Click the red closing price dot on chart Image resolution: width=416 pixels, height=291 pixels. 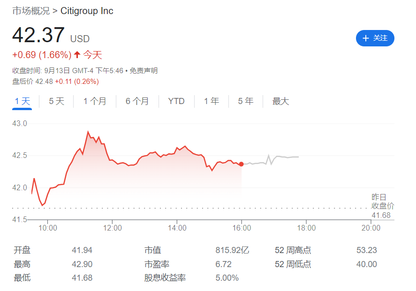(241, 164)
